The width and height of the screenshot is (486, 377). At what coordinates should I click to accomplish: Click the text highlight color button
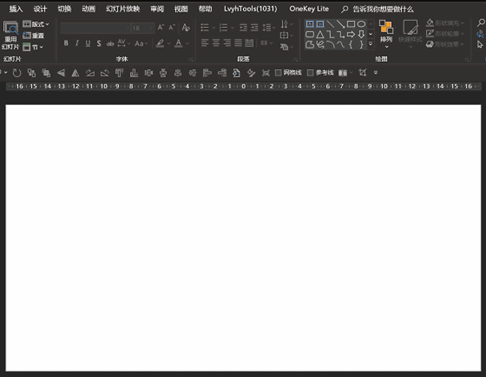tap(160, 43)
